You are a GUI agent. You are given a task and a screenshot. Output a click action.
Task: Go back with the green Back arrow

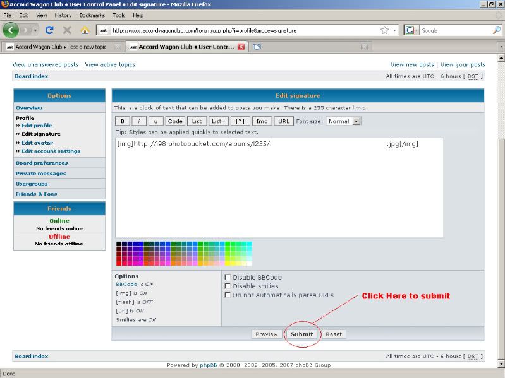(11, 30)
